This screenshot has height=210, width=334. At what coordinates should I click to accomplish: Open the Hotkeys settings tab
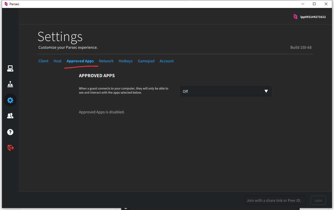tap(126, 61)
